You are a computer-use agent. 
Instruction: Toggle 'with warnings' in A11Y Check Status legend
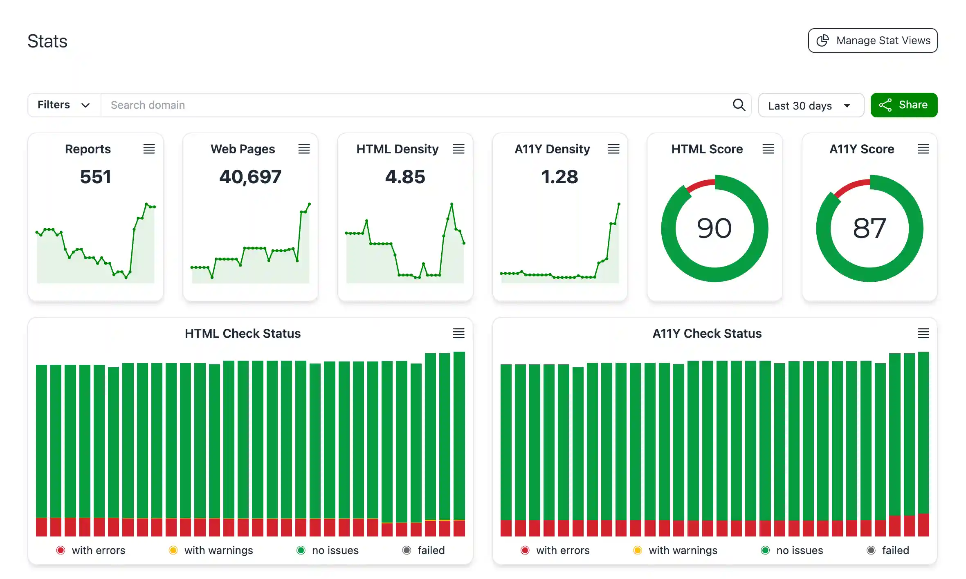(676, 550)
